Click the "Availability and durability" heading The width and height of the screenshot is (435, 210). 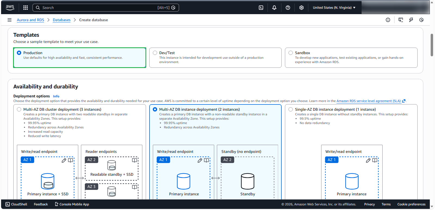tap(46, 87)
